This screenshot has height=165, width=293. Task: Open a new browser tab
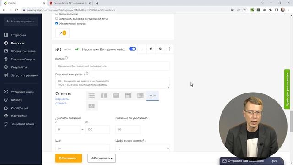[x=97, y=3]
